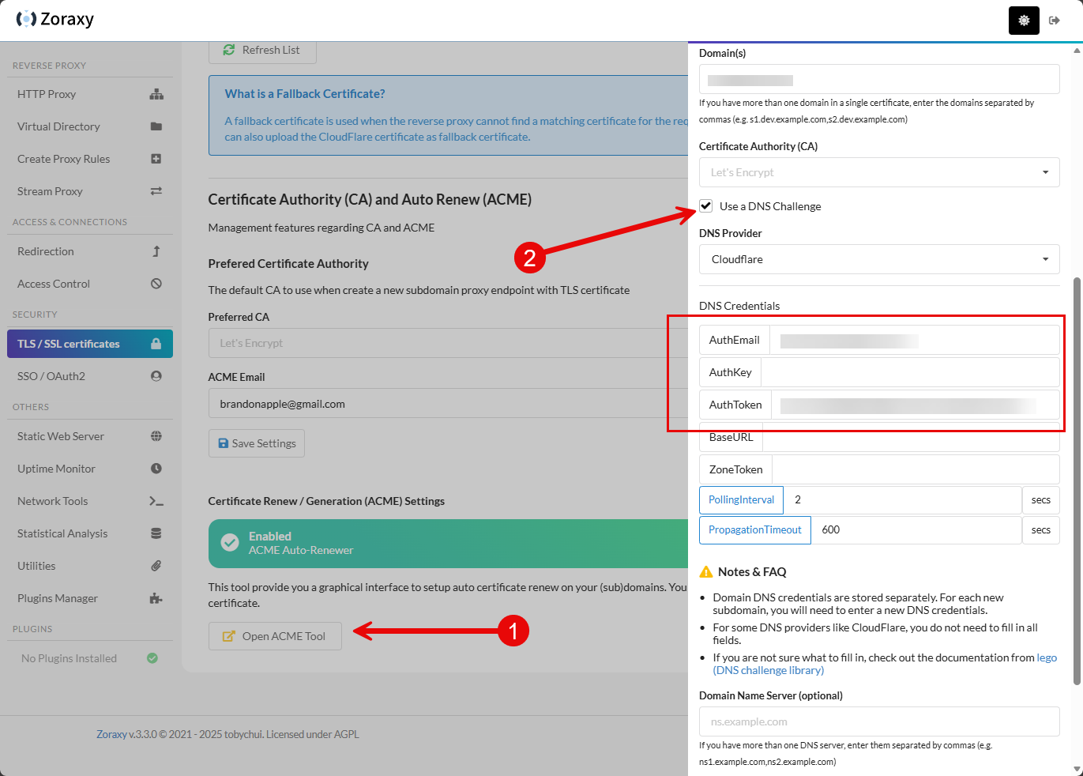This screenshot has height=776, width=1083.
Task: Click the Refresh List sync icon
Action: point(229,50)
